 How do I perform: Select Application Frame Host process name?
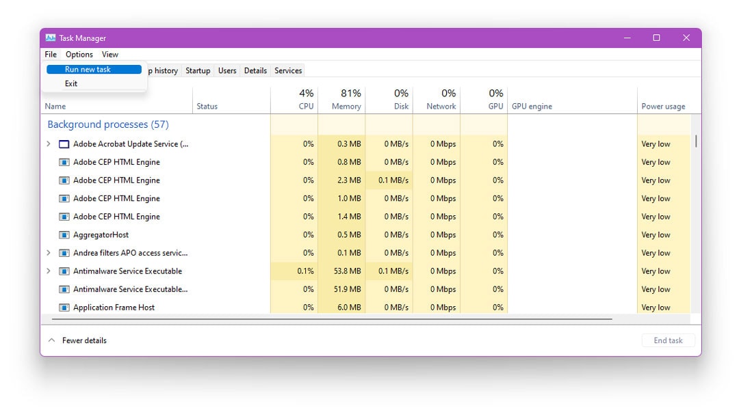click(114, 307)
